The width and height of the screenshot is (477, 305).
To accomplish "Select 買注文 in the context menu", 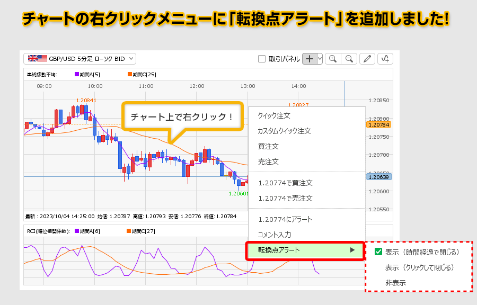I will click(x=268, y=146).
